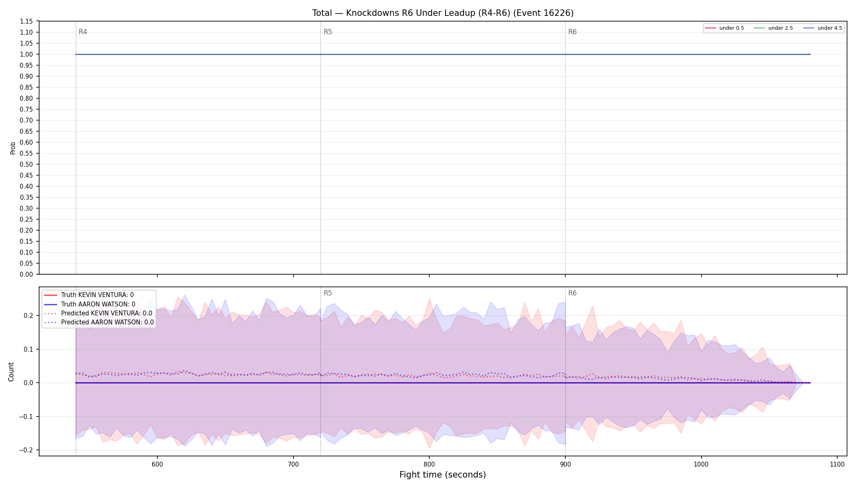This screenshot has width=856, height=489.
Task: Click the −0.2 tick on the Count axis
Action: tap(26, 450)
